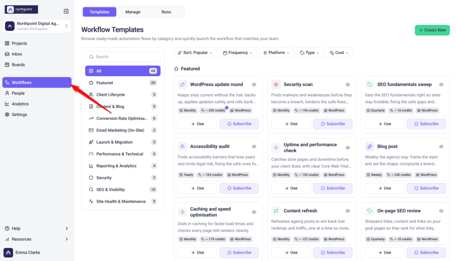The width and height of the screenshot is (457, 261).
Task: Open the Cost filter dropdown
Action: (339, 53)
